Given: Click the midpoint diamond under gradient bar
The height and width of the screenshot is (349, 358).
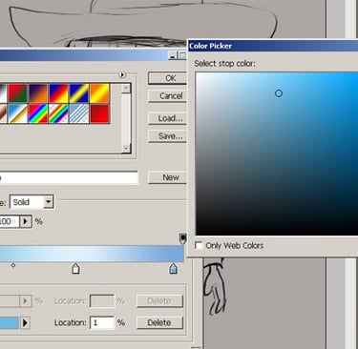Looking at the screenshot, I should tap(13, 265).
